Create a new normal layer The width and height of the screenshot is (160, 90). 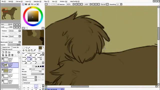(3, 52)
